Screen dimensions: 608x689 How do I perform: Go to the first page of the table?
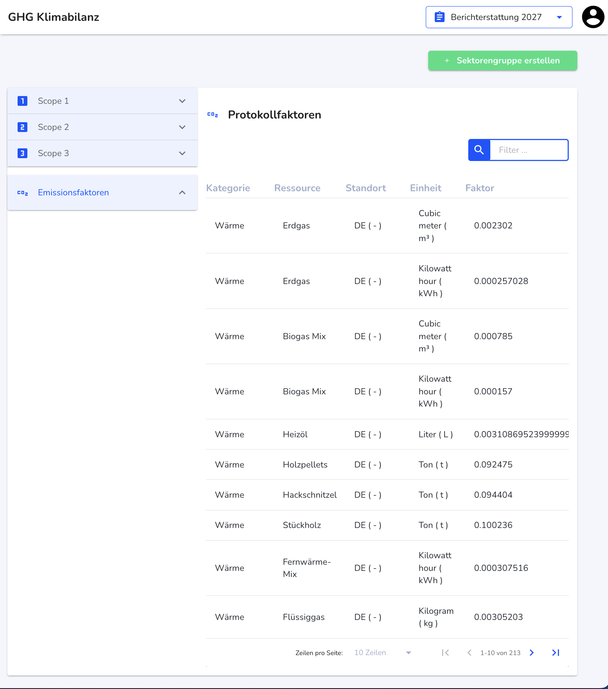click(x=445, y=653)
